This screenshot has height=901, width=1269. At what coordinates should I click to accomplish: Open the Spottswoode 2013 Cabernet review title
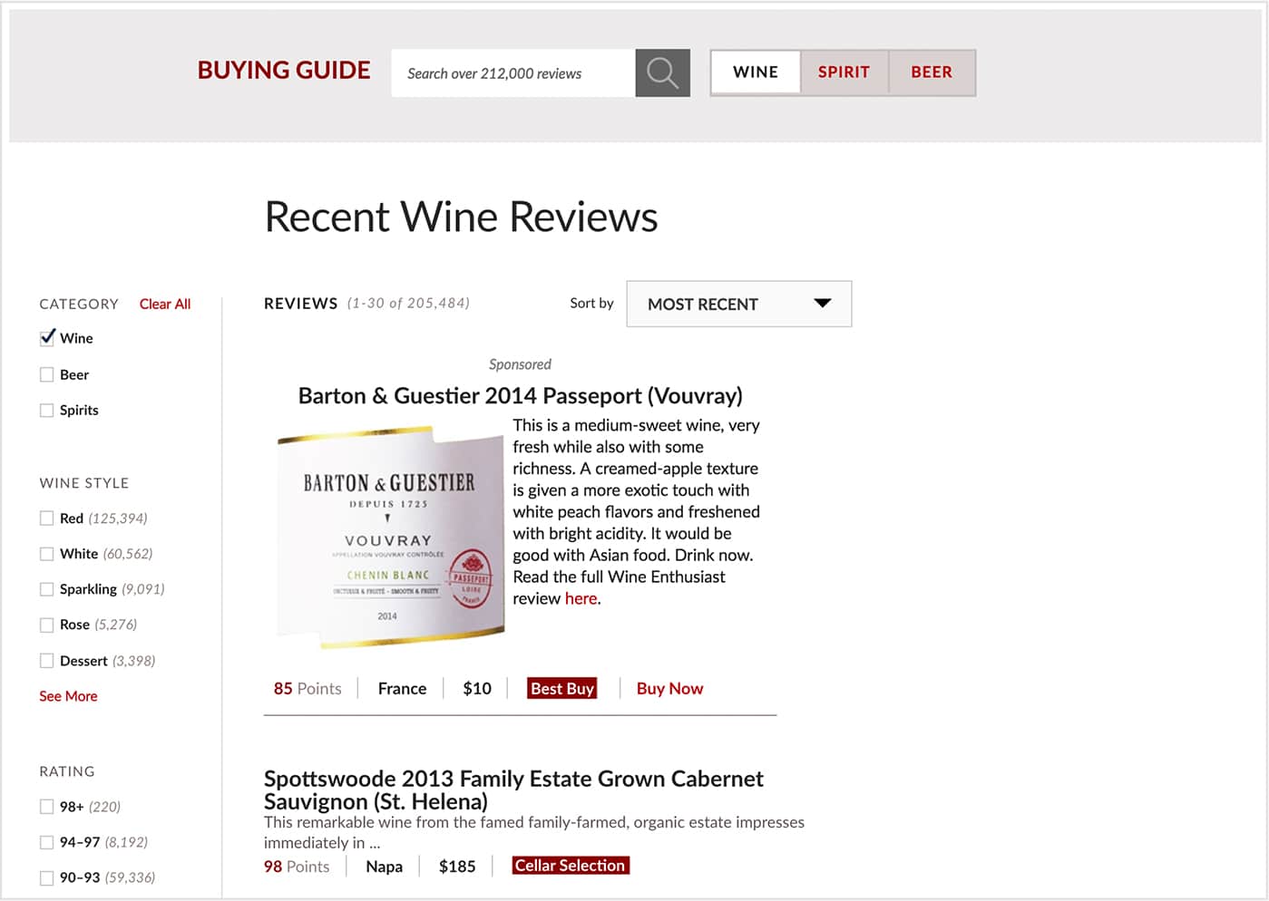tap(513, 790)
